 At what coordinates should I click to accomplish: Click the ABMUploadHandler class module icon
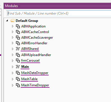[x=18, y=55]
